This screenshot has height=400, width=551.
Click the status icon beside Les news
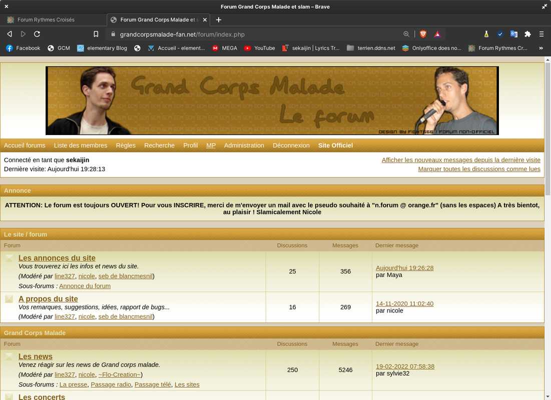9,356
